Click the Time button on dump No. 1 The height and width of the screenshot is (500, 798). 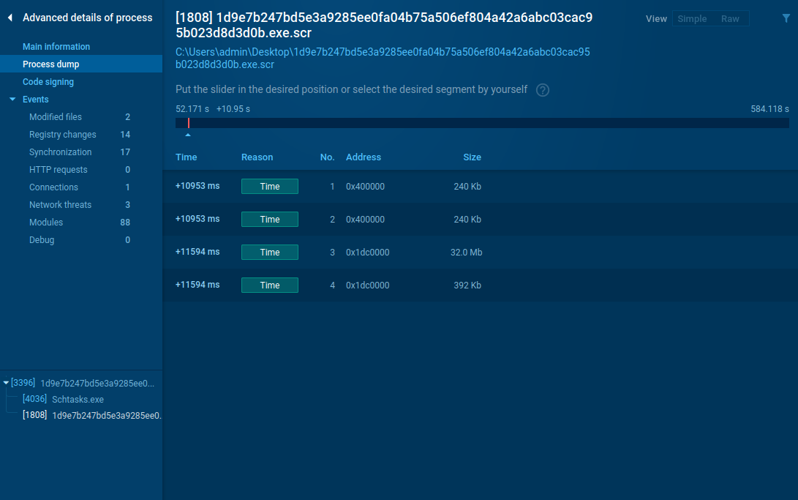tap(269, 186)
